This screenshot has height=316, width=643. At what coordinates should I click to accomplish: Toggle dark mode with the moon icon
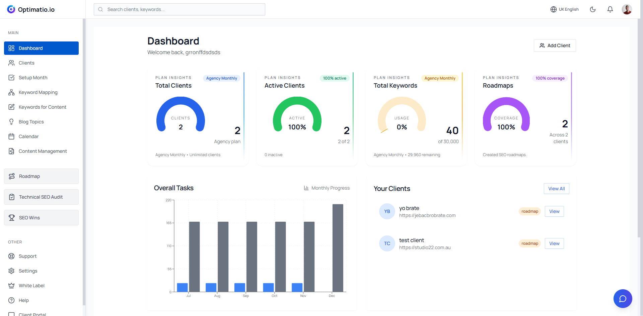(x=593, y=9)
